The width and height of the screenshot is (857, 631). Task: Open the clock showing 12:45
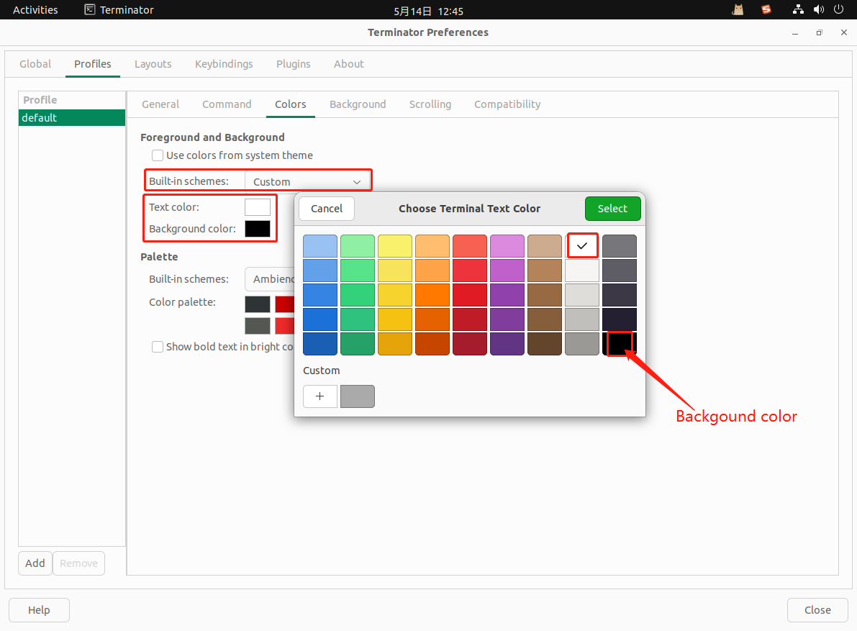pos(429,11)
